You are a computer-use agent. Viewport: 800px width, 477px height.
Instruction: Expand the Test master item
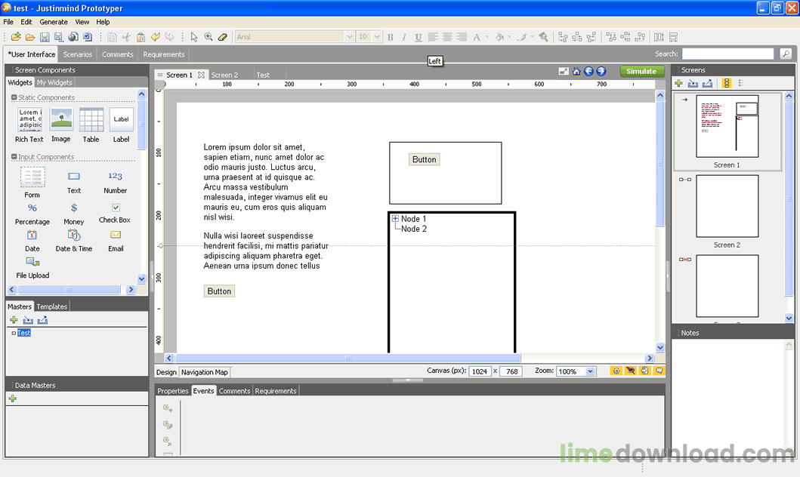[x=14, y=333]
